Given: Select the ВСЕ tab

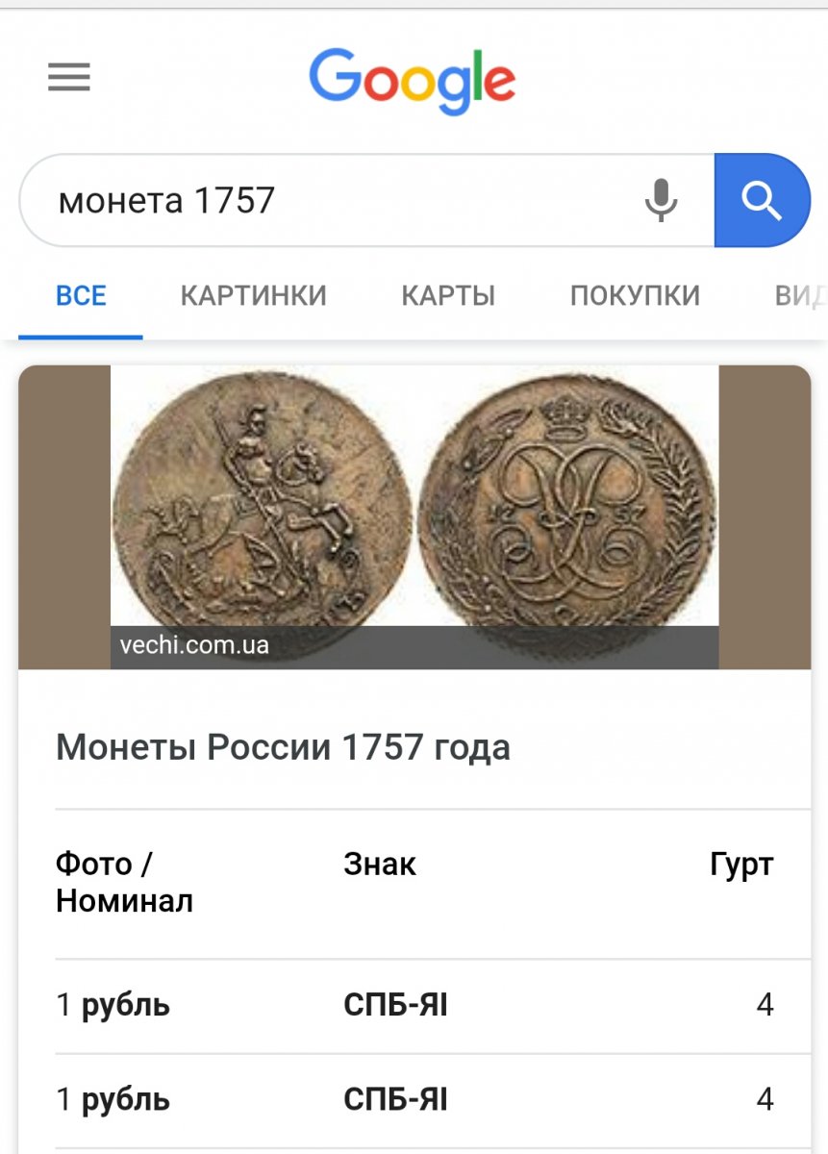Looking at the screenshot, I should (x=81, y=295).
